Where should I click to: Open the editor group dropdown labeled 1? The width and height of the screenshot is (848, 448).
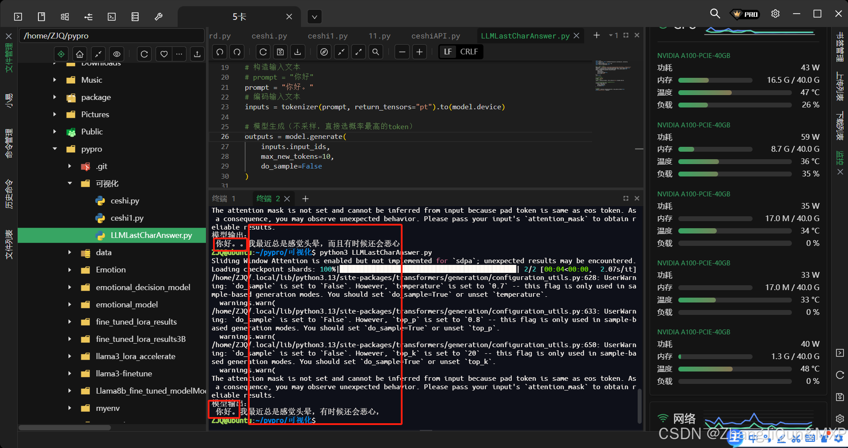[614, 35]
